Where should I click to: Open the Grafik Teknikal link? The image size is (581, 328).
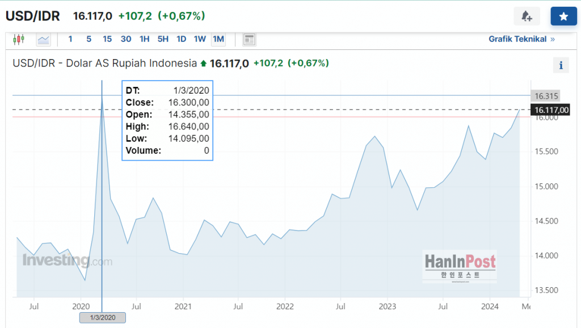521,39
